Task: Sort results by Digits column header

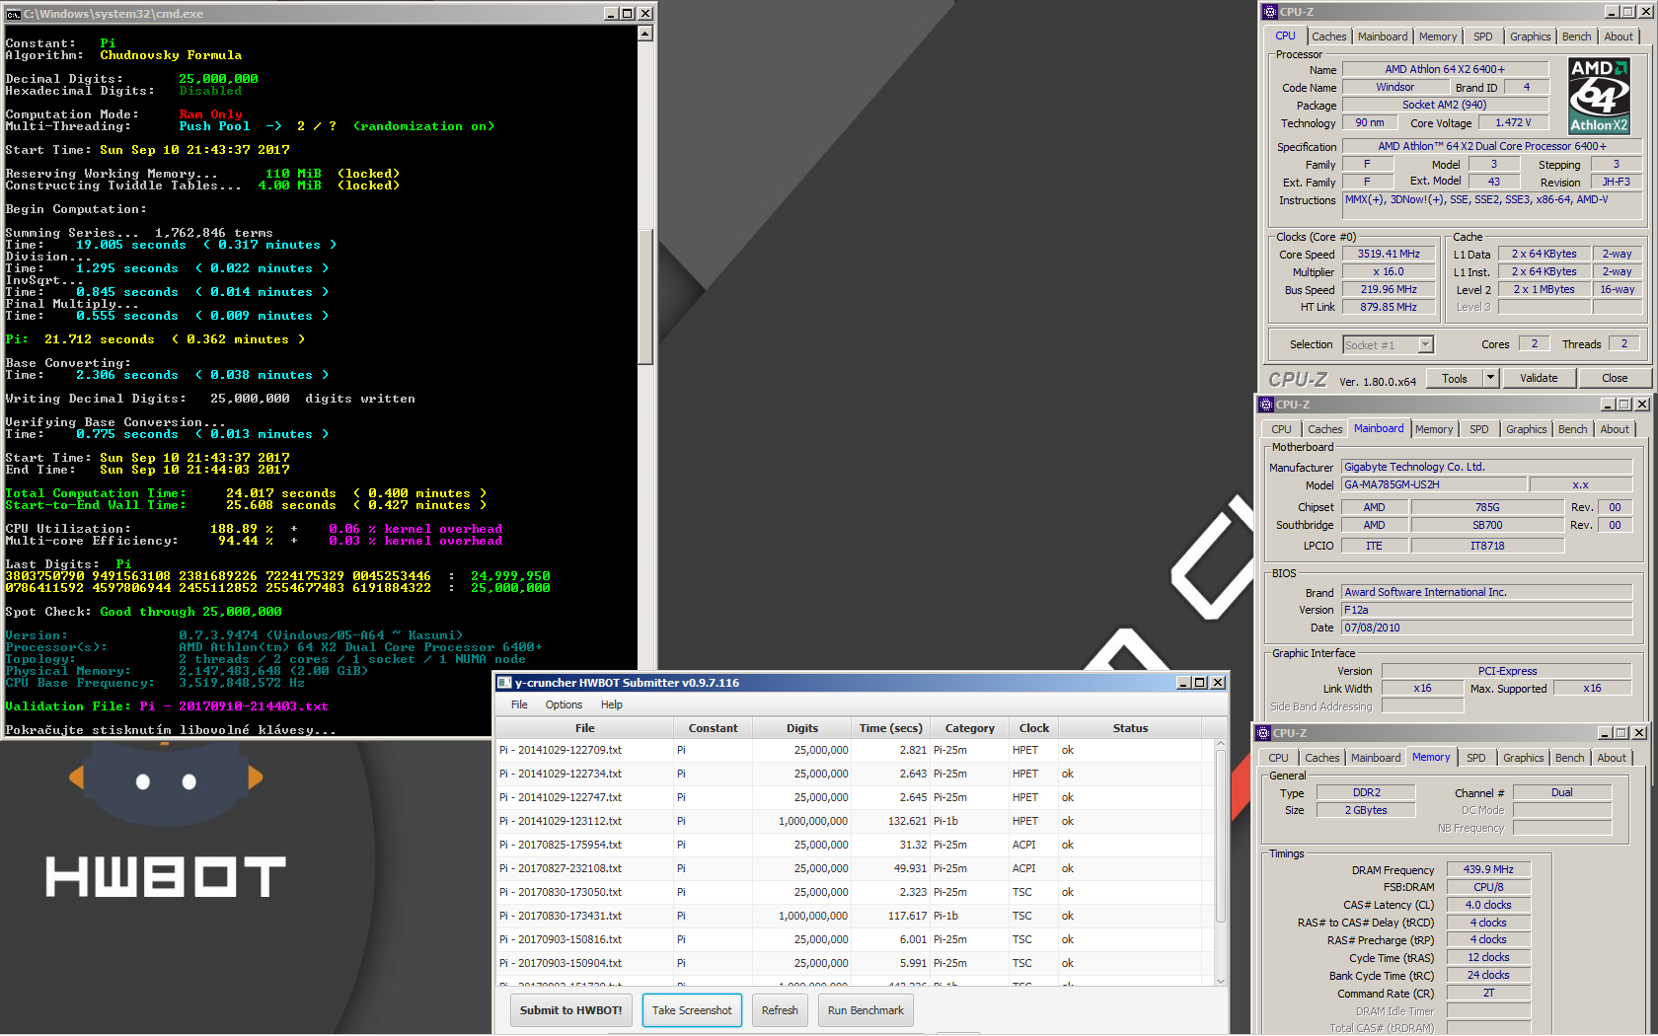Action: point(802,728)
